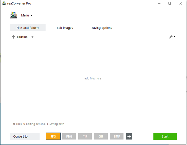Select BMP output format

(117, 136)
